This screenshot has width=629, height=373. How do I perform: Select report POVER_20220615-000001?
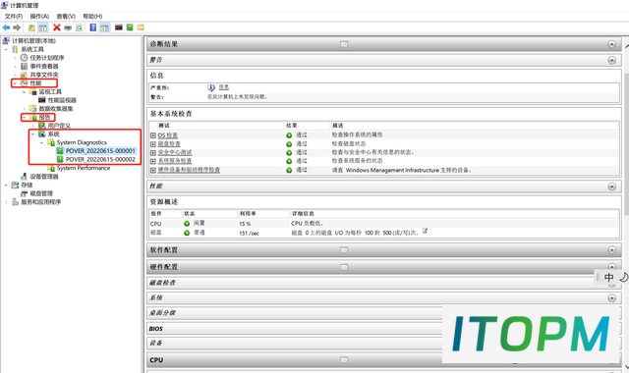point(100,151)
